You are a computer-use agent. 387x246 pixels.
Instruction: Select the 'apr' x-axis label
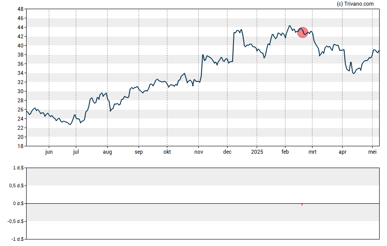[342, 152]
